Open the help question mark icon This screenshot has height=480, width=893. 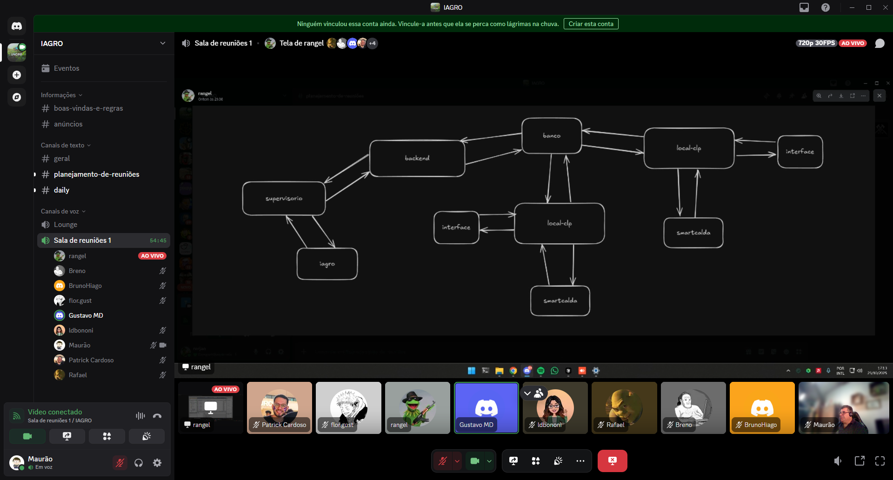click(826, 7)
